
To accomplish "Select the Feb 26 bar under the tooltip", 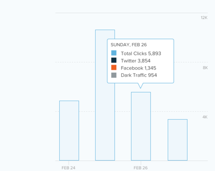I will click(141, 126).
